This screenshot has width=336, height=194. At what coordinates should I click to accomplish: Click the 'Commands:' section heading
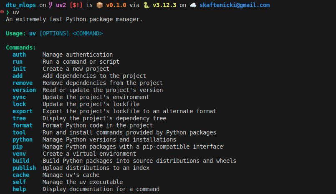21,47
